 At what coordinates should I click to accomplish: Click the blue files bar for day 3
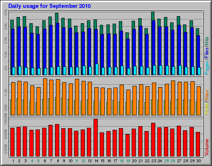point(25,47)
